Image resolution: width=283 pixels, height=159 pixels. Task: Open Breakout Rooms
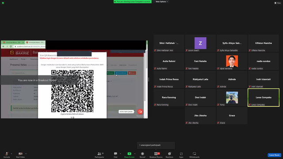point(156,155)
